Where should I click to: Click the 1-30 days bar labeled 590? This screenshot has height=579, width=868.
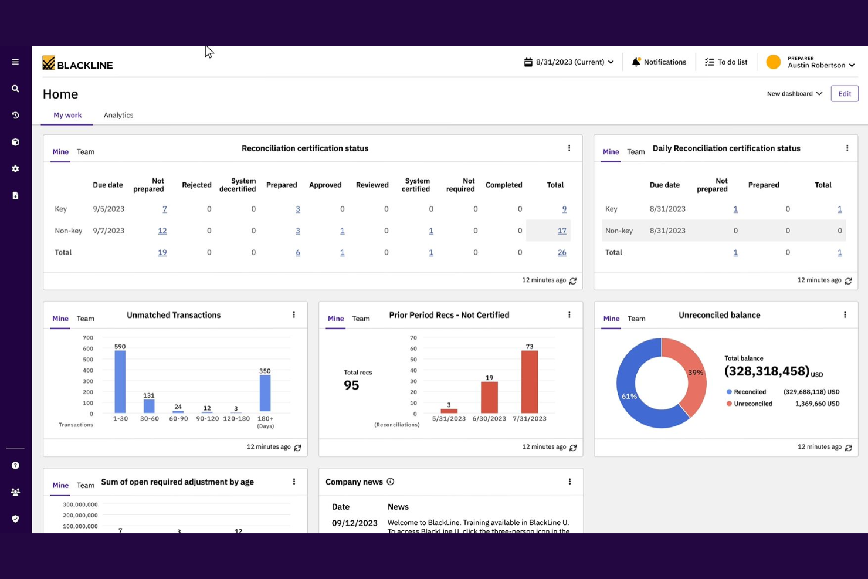[120, 382]
